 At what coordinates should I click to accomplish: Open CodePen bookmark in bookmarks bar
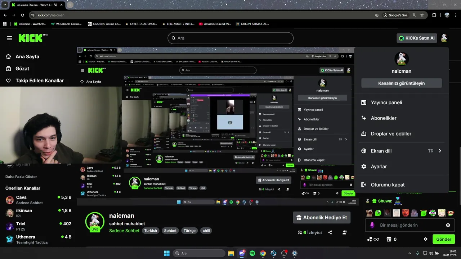104,24
